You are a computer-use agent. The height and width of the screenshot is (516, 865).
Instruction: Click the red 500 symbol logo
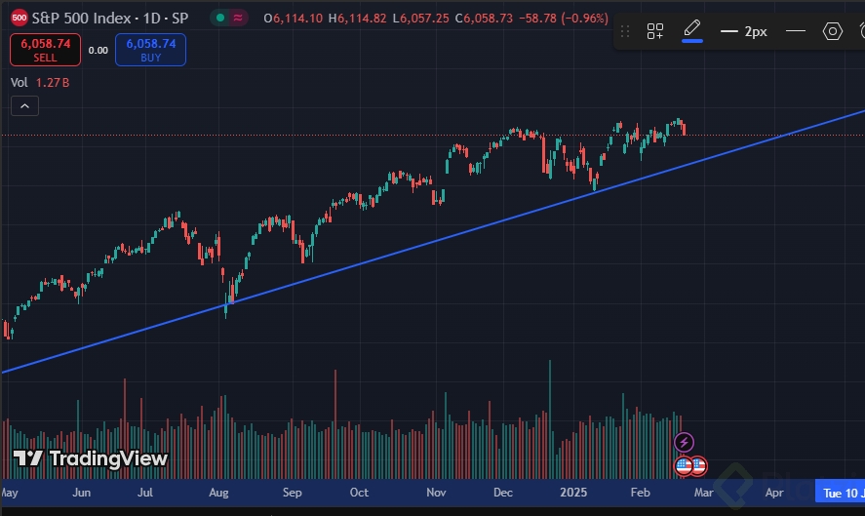[x=20, y=18]
